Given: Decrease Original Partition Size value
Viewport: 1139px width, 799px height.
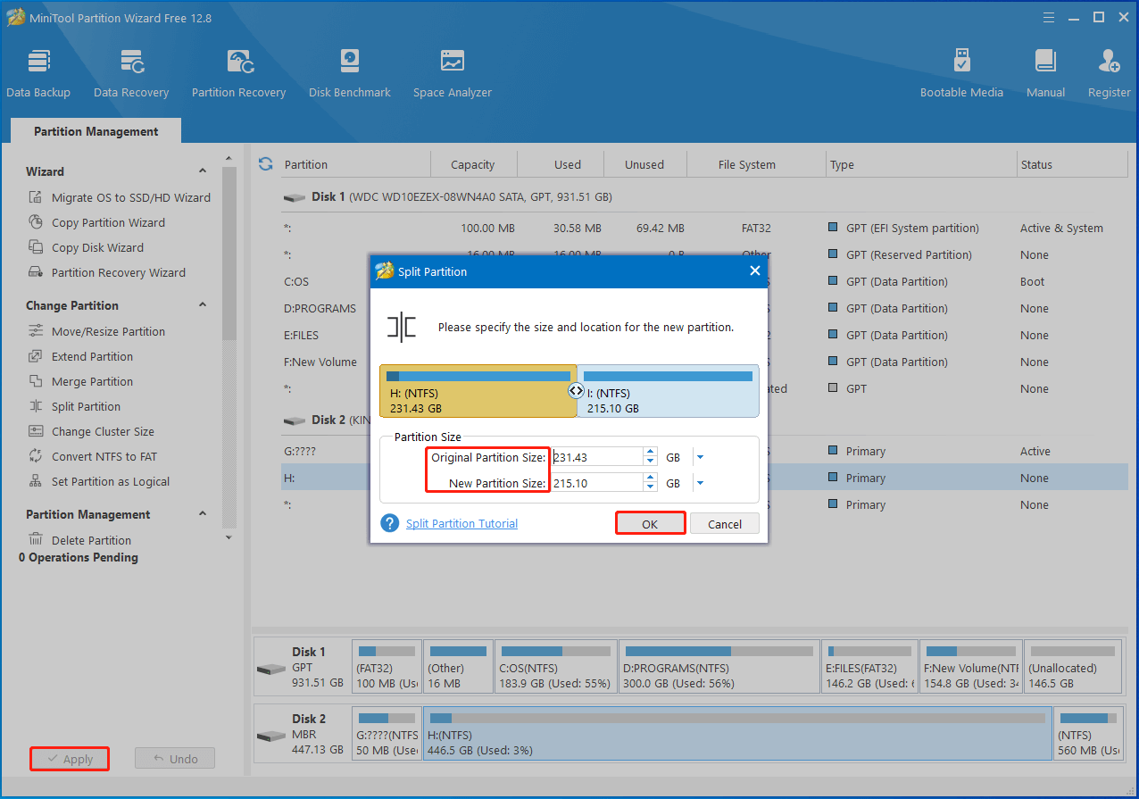Looking at the screenshot, I should pos(651,462).
